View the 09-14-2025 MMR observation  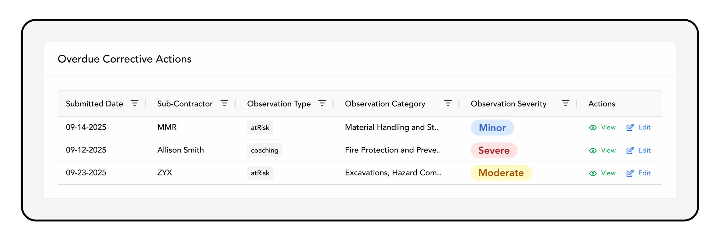click(608, 127)
